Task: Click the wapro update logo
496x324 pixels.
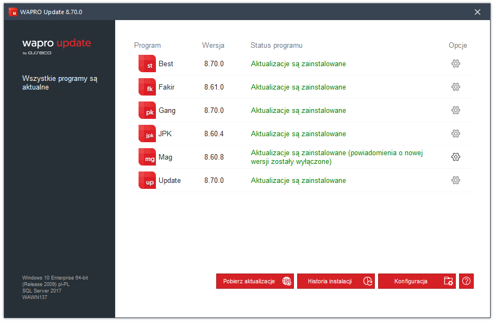Action: point(56,46)
